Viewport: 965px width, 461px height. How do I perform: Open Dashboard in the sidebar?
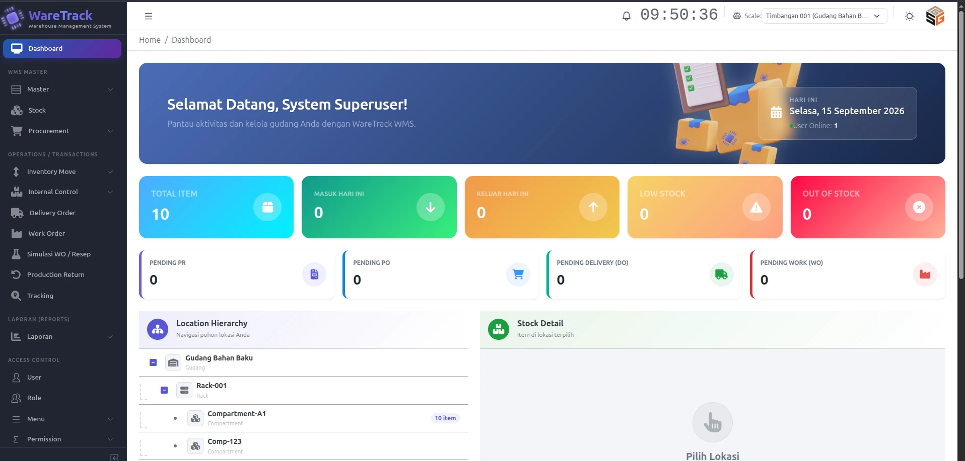click(x=62, y=49)
